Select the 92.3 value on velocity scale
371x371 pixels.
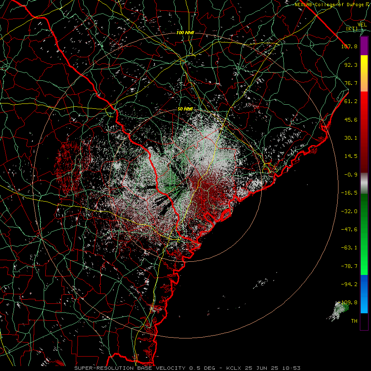351,65
